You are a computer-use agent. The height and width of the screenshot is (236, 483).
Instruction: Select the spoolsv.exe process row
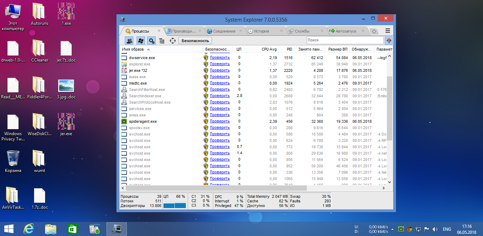coord(253,128)
